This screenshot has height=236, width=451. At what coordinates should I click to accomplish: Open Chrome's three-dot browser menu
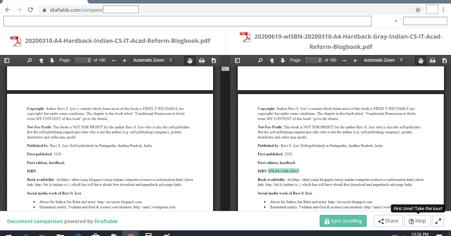444,9
